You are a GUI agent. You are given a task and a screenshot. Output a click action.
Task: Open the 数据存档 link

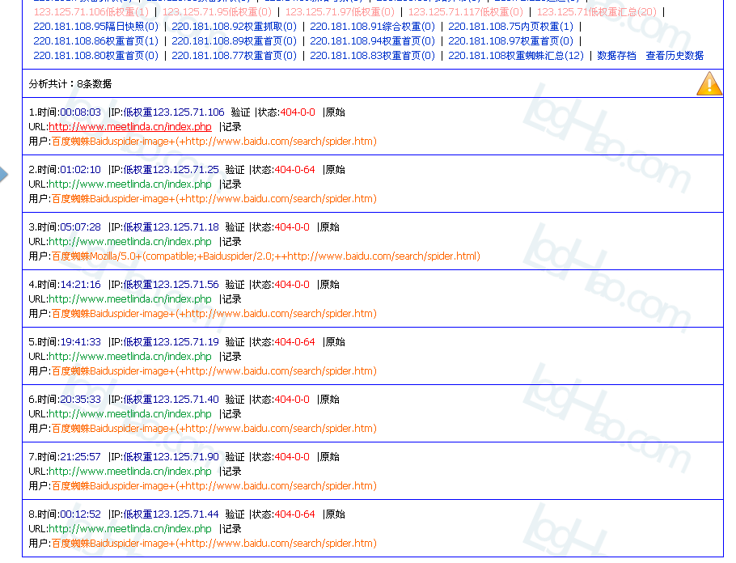(x=616, y=56)
